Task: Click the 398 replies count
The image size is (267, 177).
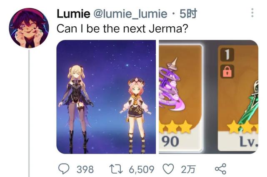Action: (85, 169)
